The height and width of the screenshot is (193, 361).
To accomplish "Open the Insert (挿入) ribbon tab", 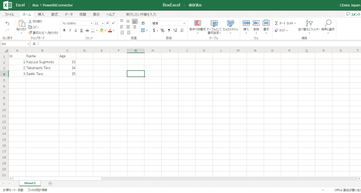I will 41,14.
